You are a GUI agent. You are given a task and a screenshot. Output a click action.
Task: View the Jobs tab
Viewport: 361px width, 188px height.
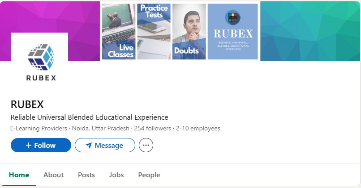(116, 175)
